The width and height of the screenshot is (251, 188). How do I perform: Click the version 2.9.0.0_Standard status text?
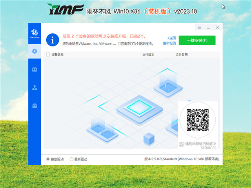[x=181, y=159]
